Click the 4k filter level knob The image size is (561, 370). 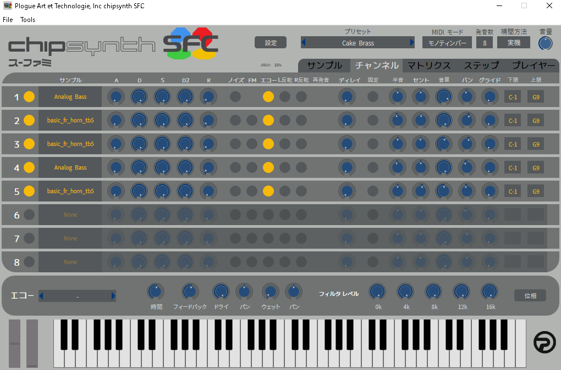coord(405,292)
